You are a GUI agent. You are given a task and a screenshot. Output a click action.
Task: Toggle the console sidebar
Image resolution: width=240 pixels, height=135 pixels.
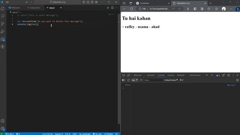coord(123,80)
